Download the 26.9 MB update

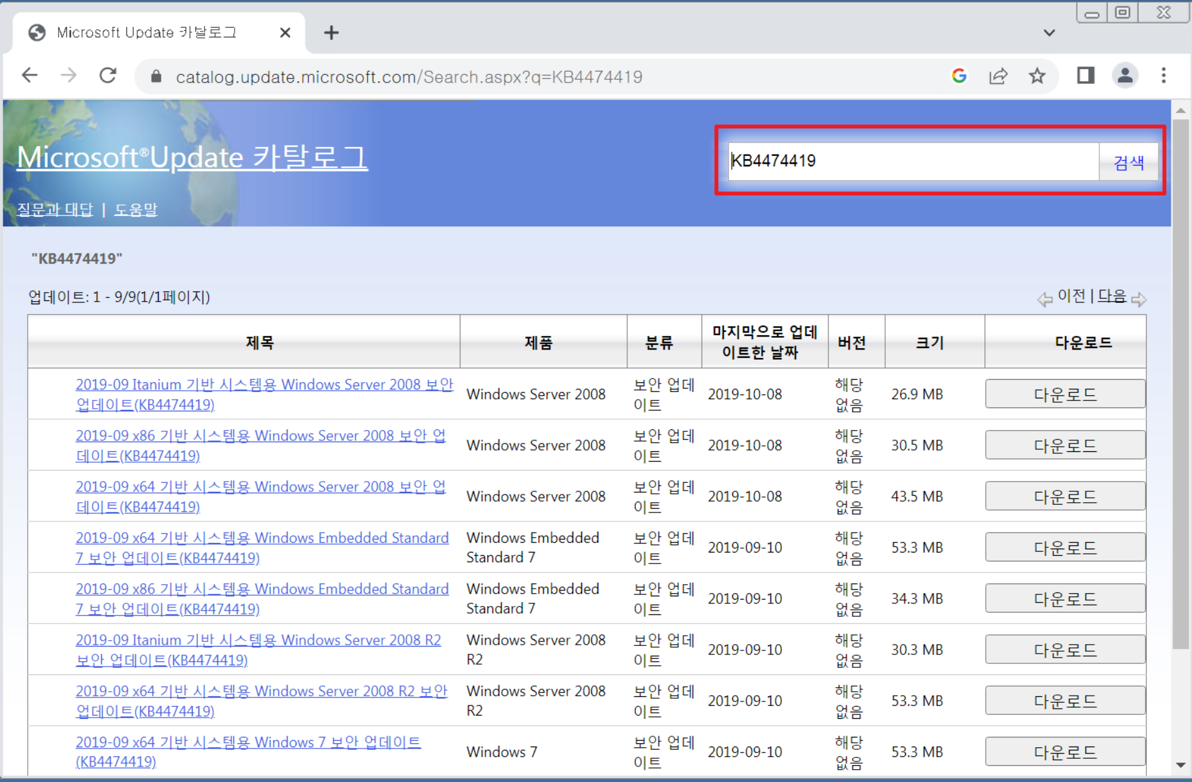[1065, 394]
